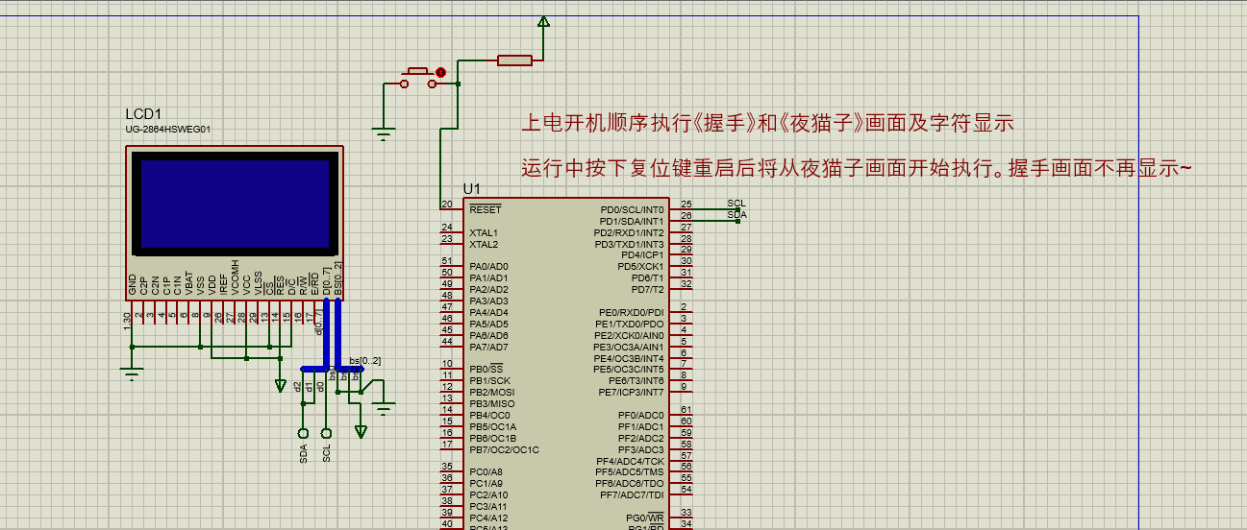The image size is (1247, 530).
Task: Select the pull-up resistor component
Action: (514, 60)
